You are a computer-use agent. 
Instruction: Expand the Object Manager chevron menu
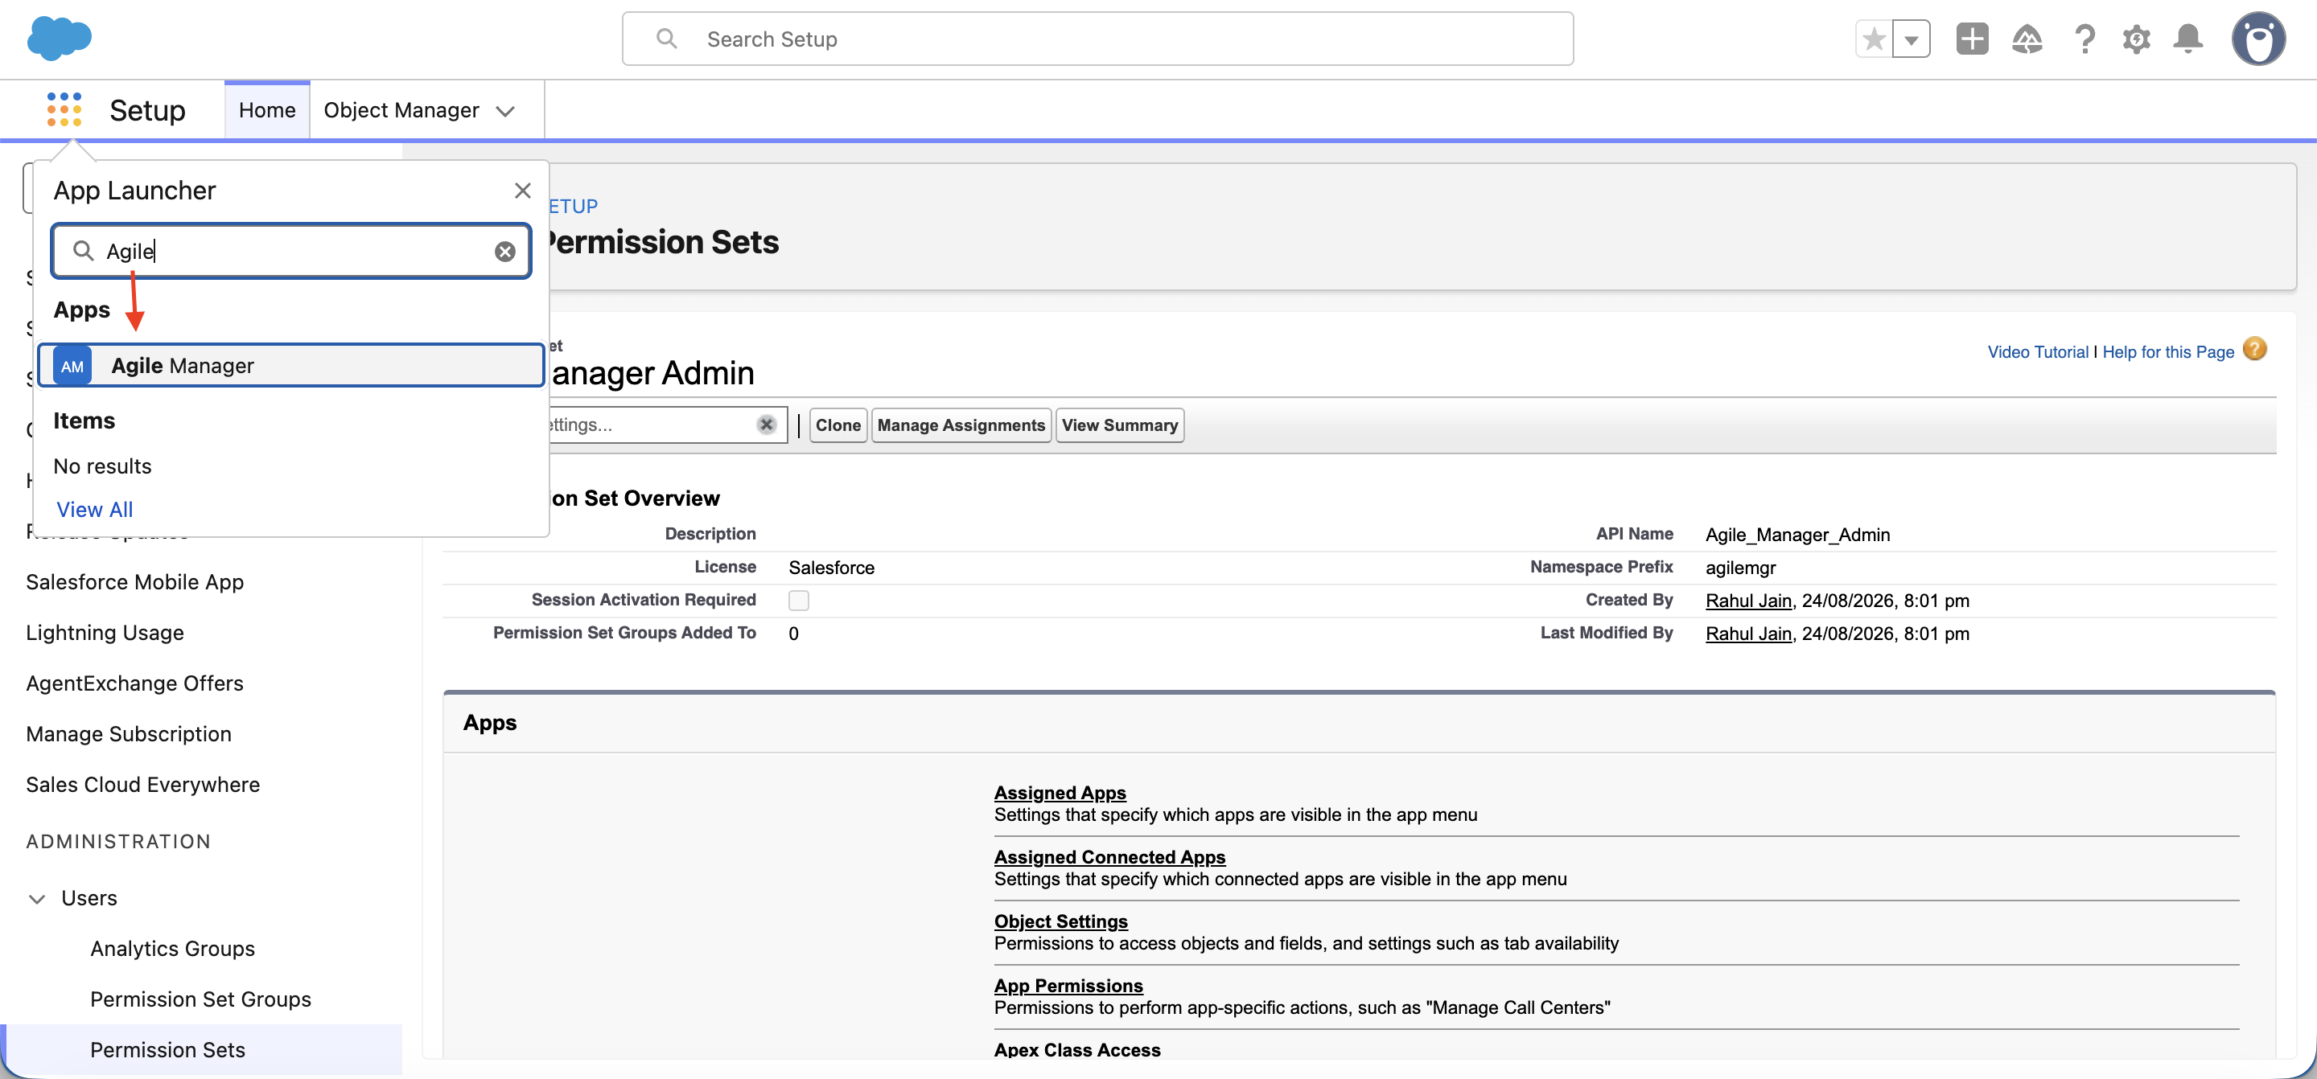505,111
